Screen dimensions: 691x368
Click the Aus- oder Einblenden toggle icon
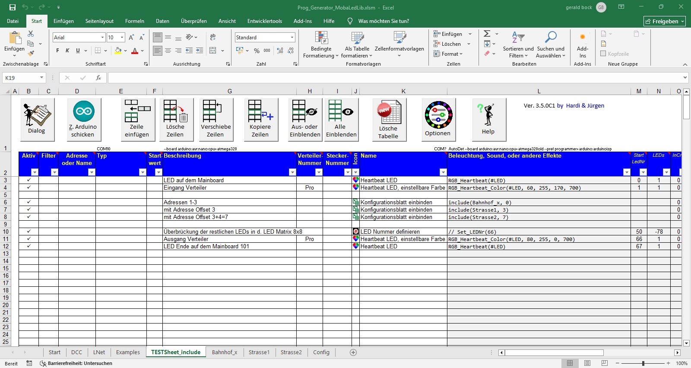click(x=305, y=119)
